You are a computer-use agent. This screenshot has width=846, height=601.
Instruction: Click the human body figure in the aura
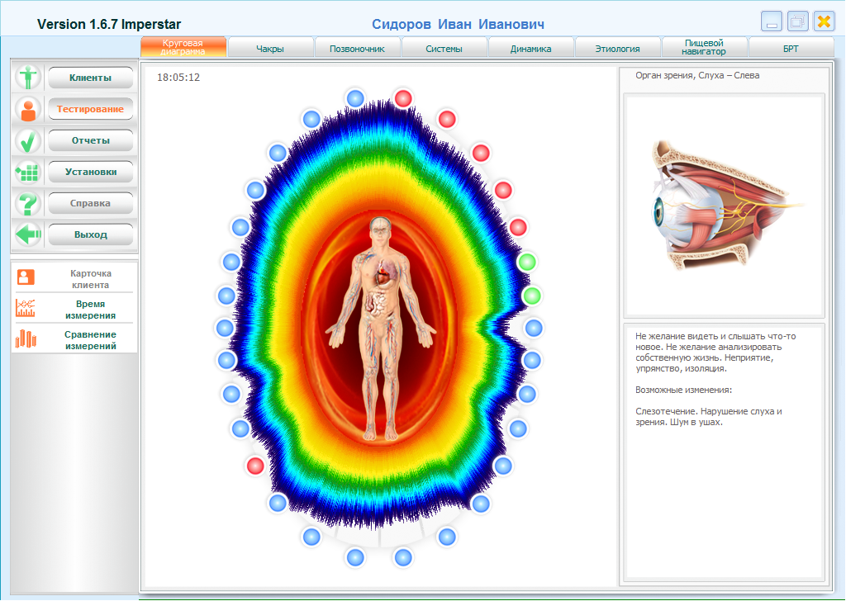click(381, 328)
